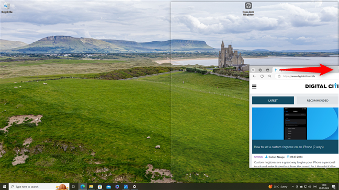Click the Edge search magnifier icon
This screenshot has height=190, width=339.
click(269, 76)
